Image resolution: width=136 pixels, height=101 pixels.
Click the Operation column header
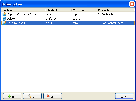84,10
